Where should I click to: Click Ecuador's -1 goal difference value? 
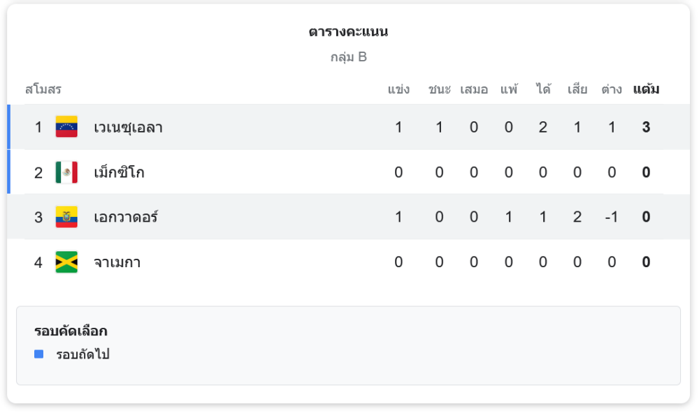(x=612, y=217)
